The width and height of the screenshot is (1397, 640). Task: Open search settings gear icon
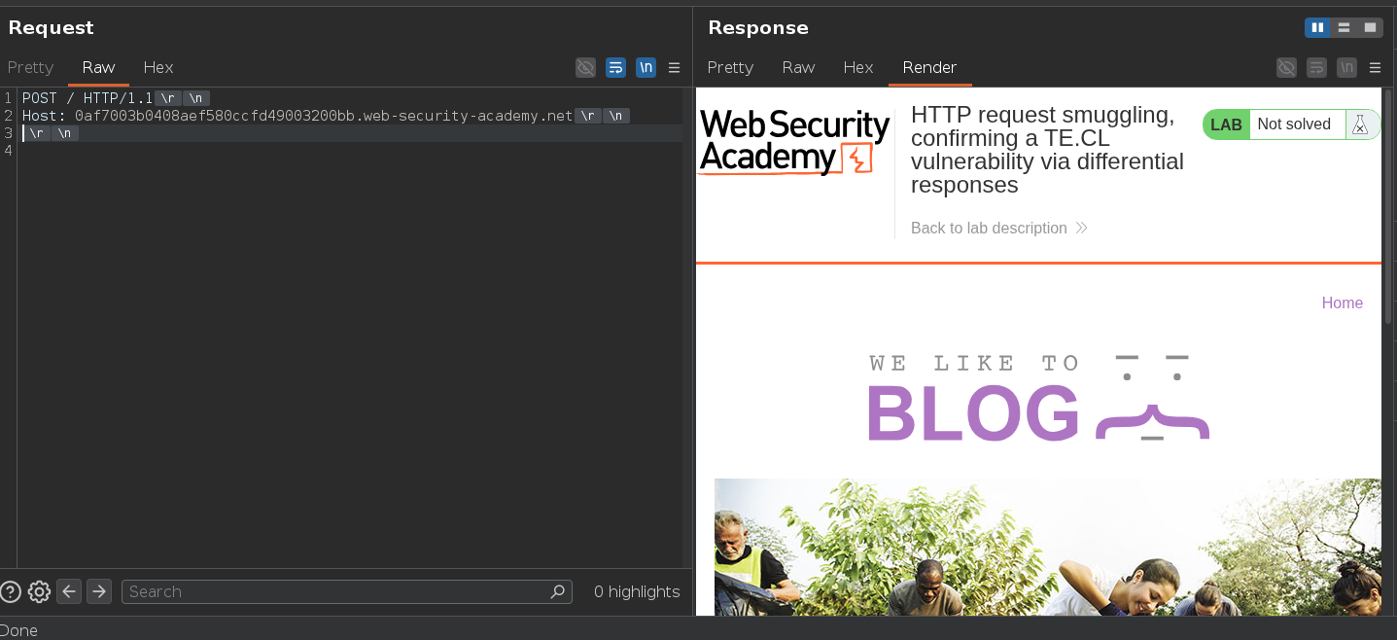[39, 591]
